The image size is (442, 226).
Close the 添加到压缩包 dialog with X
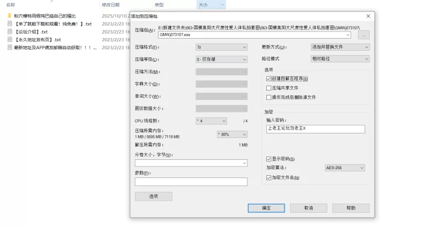click(x=368, y=17)
